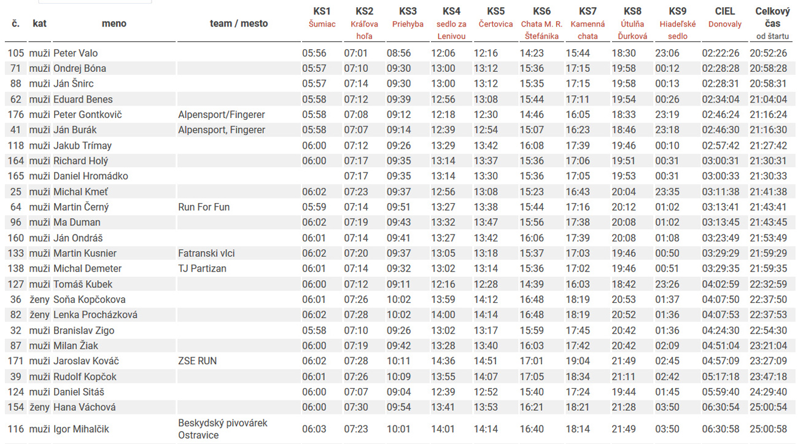798x444 pixels.
Task: Click the 'kat' column header
Action: (40, 23)
